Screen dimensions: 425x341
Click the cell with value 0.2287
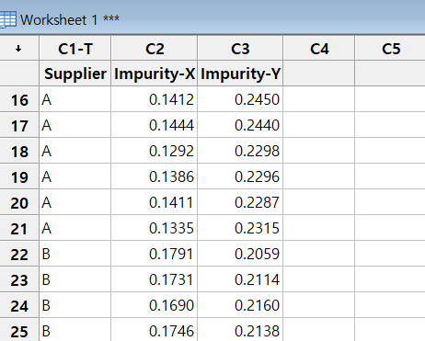click(240, 202)
